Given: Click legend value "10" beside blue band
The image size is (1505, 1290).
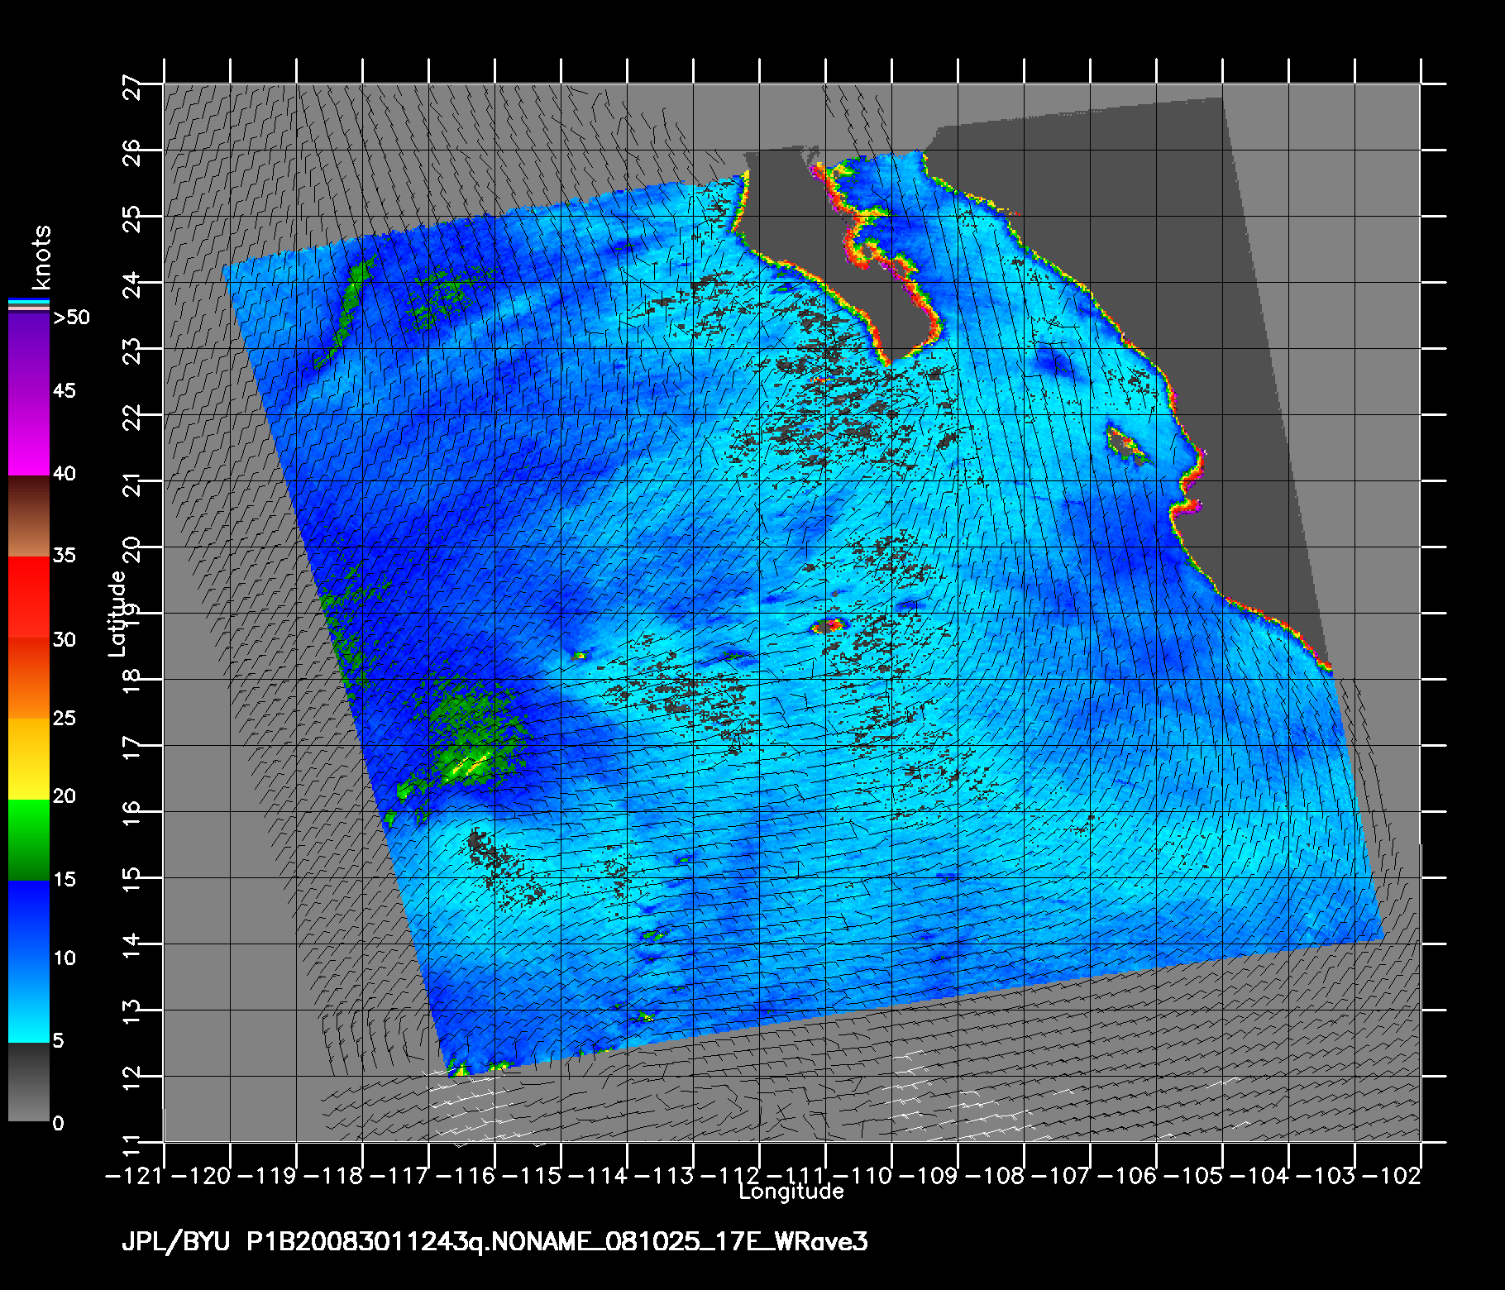Looking at the screenshot, I should 64,958.
